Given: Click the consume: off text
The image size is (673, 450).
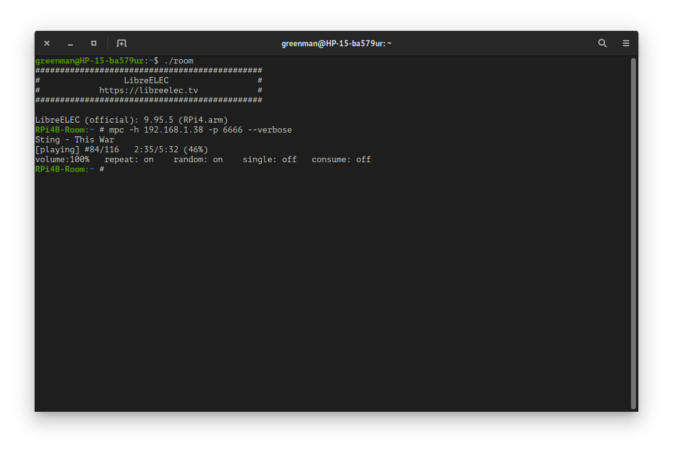Looking at the screenshot, I should pyautogui.click(x=341, y=160).
